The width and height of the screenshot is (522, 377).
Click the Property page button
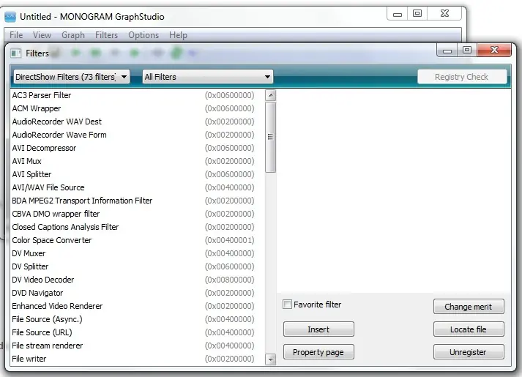[x=318, y=352]
